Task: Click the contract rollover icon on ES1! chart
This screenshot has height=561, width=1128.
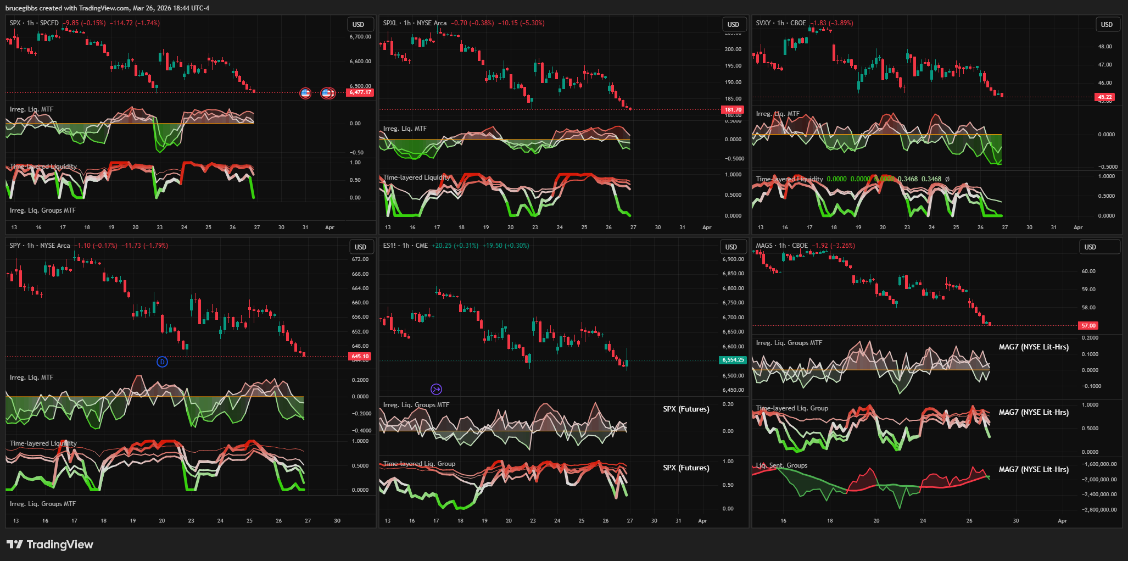Action: pyautogui.click(x=436, y=390)
